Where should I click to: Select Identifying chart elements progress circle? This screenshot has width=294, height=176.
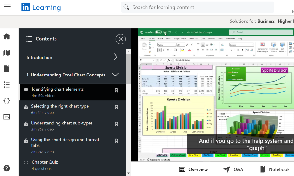pos(26,90)
